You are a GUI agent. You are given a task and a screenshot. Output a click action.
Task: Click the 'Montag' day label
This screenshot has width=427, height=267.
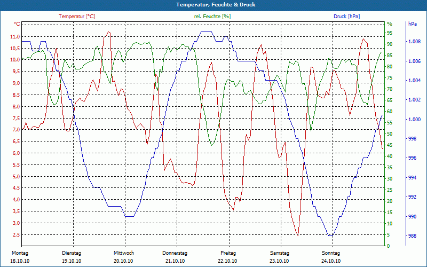(20, 253)
